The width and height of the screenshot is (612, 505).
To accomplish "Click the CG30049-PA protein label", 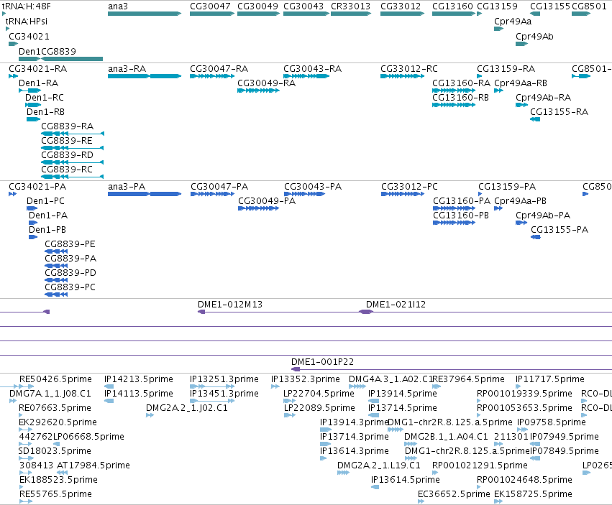I will tap(267, 201).
